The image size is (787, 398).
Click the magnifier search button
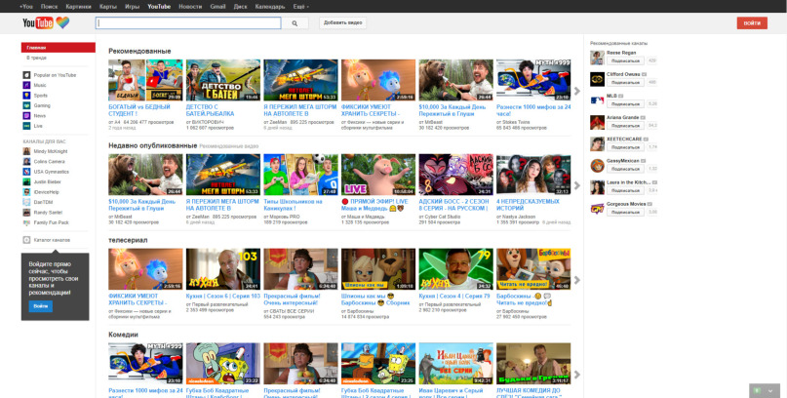click(x=295, y=23)
